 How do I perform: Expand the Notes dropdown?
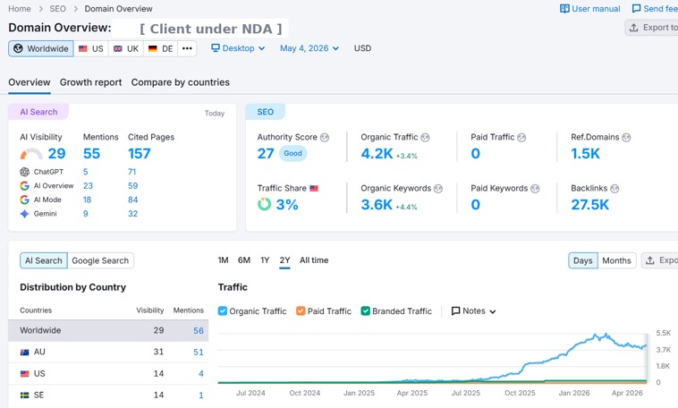[x=473, y=311]
